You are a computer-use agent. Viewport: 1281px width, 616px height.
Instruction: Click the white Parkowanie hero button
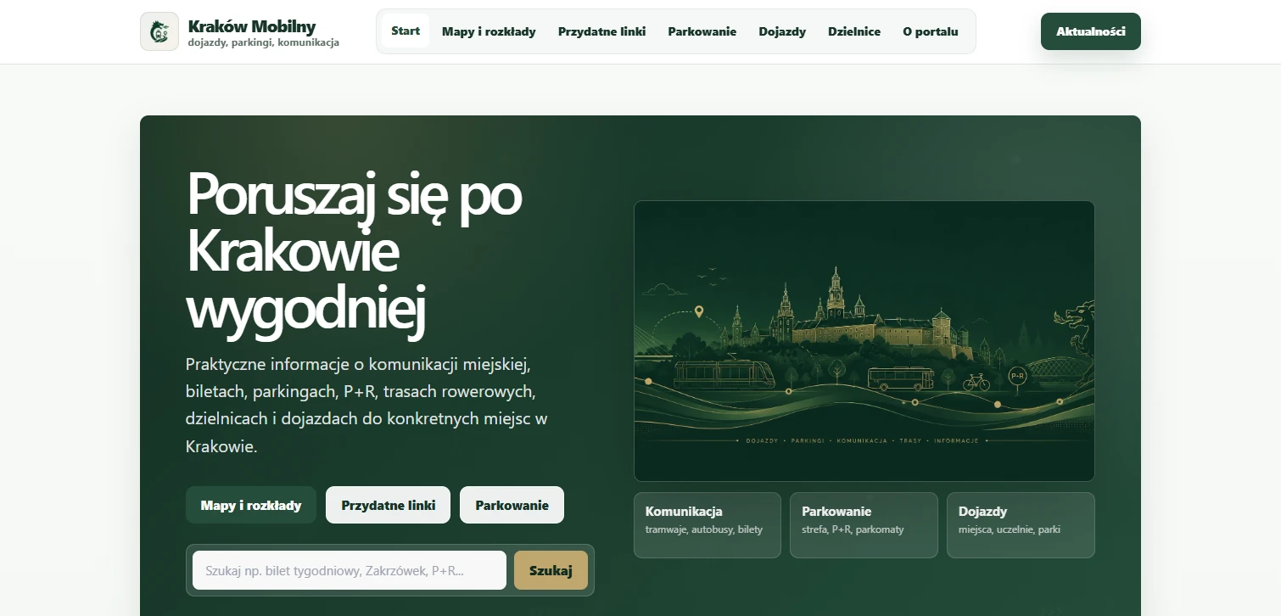click(x=512, y=505)
